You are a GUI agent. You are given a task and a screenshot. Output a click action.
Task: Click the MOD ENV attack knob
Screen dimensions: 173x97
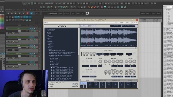coord(106,72)
